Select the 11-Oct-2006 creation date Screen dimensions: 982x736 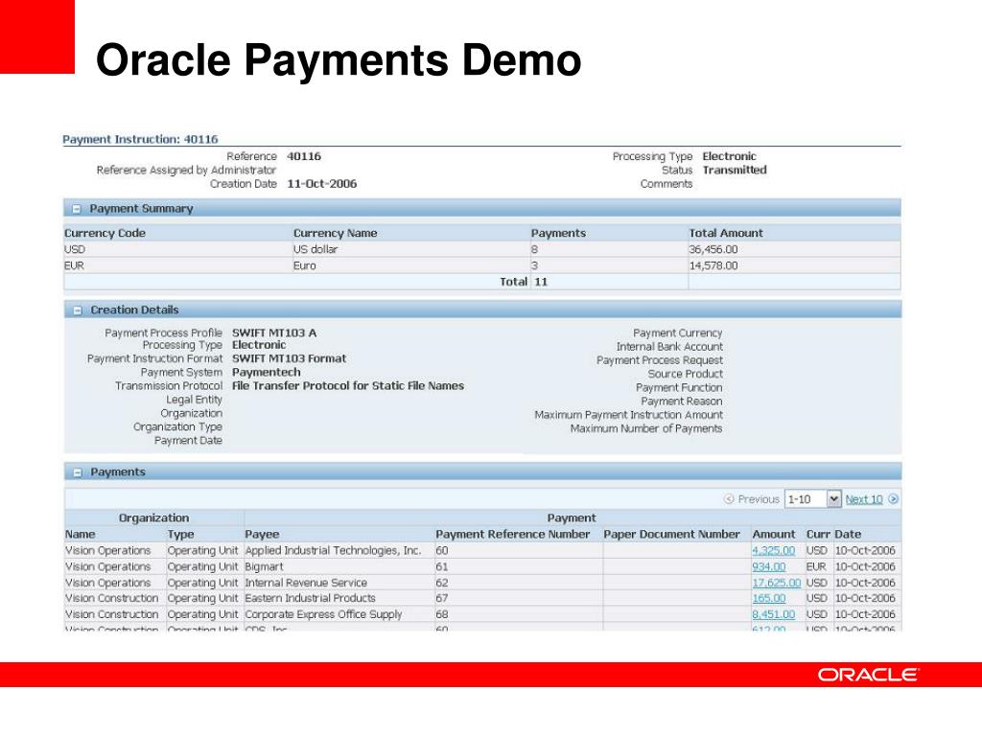[x=322, y=183]
